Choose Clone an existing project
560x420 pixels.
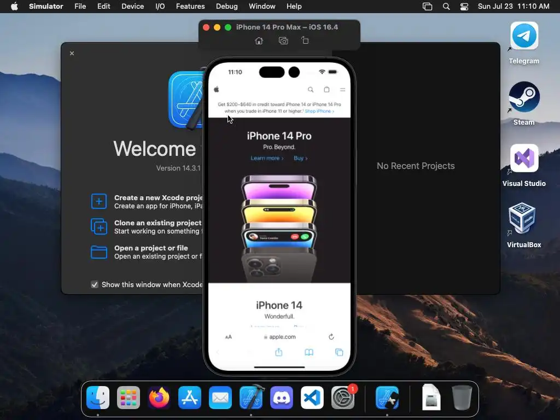pyautogui.click(x=147, y=227)
